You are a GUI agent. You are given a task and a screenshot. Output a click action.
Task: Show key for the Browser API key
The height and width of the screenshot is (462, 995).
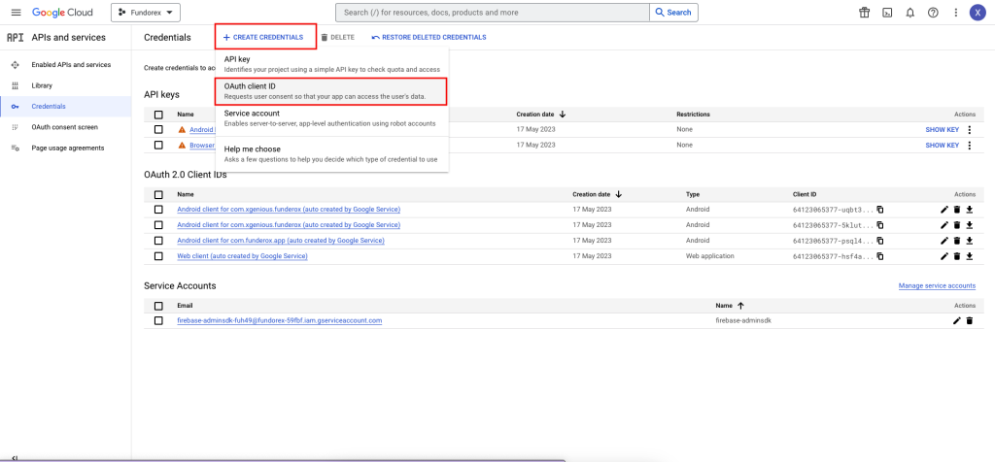pos(942,146)
